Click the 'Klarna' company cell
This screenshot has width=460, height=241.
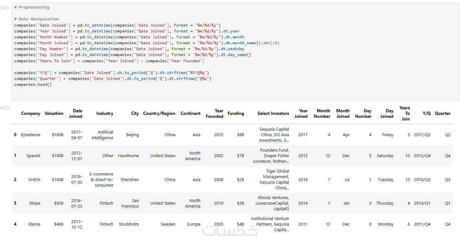(34, 224)
